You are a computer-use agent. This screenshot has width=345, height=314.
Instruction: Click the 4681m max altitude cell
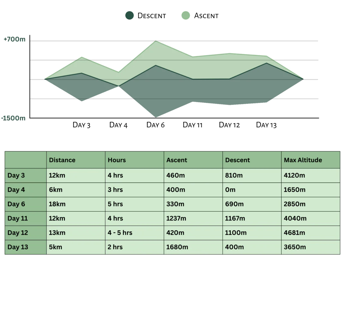click(x=311, y=233)
